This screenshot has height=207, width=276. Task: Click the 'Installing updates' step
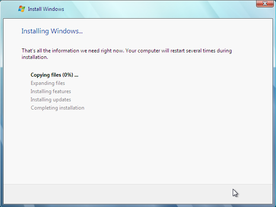pos(51,100)
